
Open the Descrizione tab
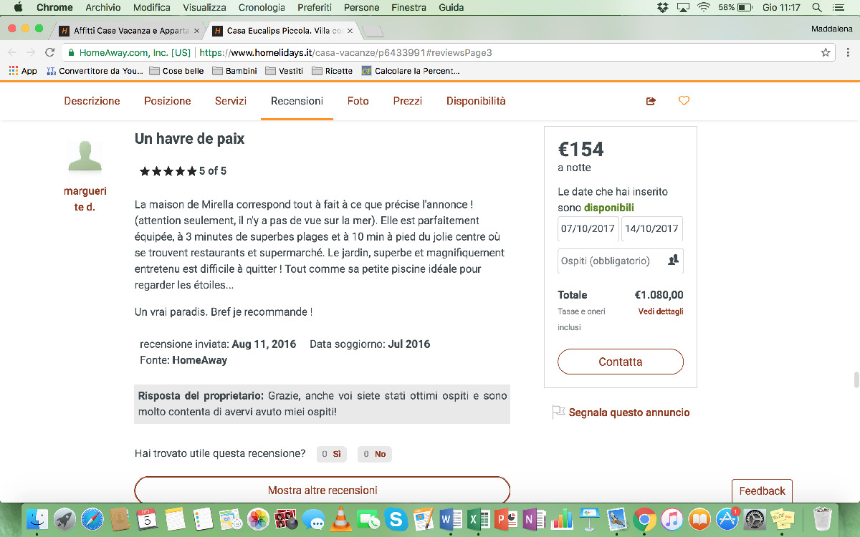tap(92, 101)
